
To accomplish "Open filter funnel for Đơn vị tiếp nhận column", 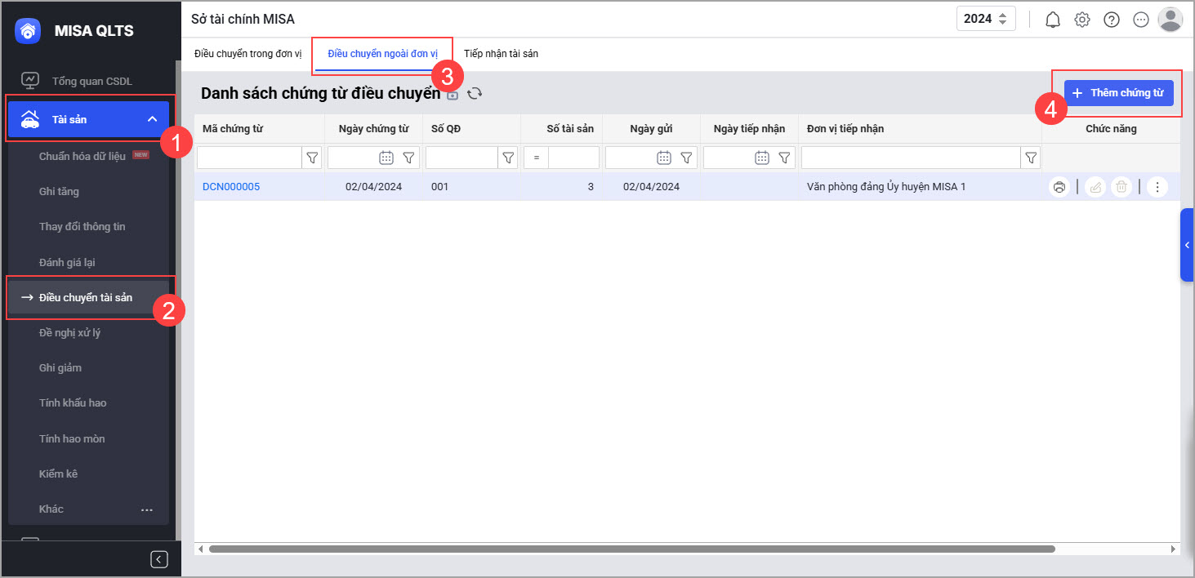I will click(1031, 158).
